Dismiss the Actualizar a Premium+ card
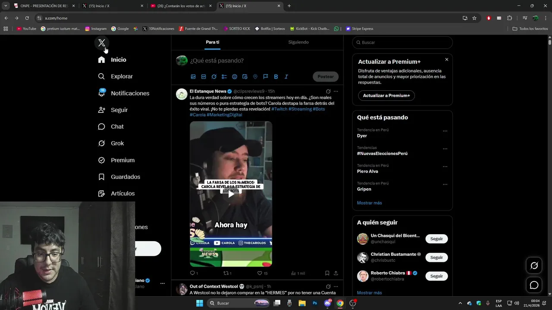Image resolution: width=552 pixels, height=310 pixels. [x=447, y=59]
